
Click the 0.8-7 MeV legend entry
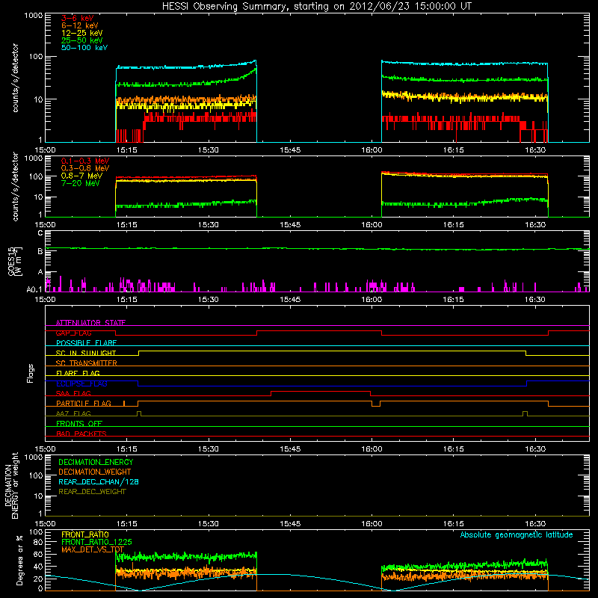[x=81, y=176]
